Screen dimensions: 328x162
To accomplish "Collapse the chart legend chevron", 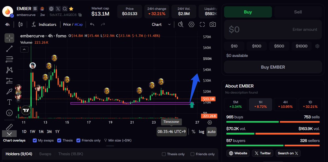I will pos(24,49).
